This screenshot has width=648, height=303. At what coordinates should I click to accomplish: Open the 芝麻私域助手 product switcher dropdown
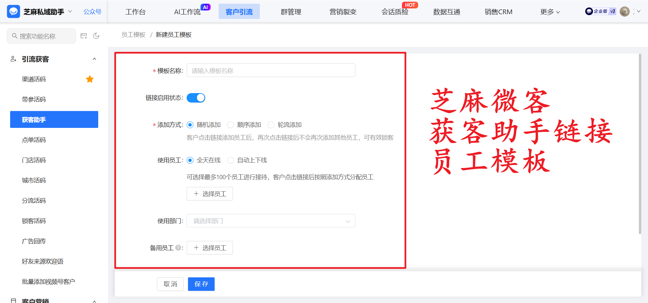point(70,11)
